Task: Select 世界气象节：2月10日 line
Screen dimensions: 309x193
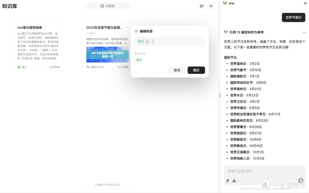Action: point(245,70)
